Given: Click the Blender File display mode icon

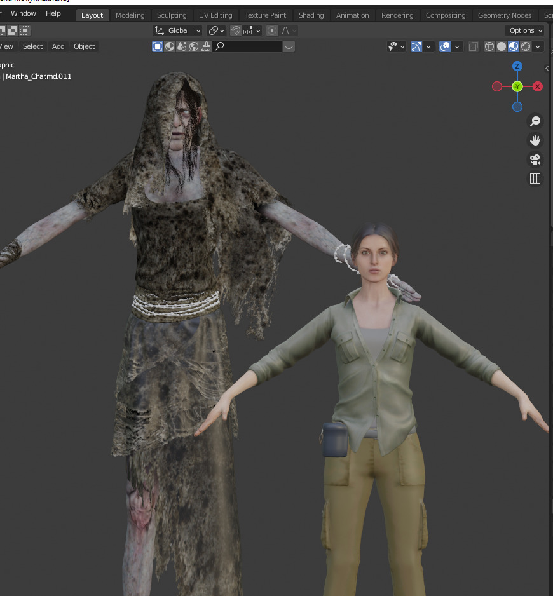Looking at the screenshot, I should (170, 46).
